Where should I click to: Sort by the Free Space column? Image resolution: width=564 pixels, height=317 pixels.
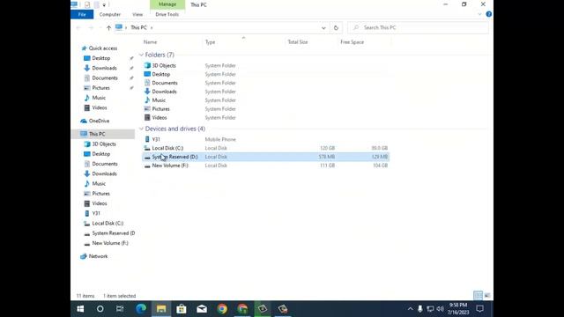(x=352, y=42)
